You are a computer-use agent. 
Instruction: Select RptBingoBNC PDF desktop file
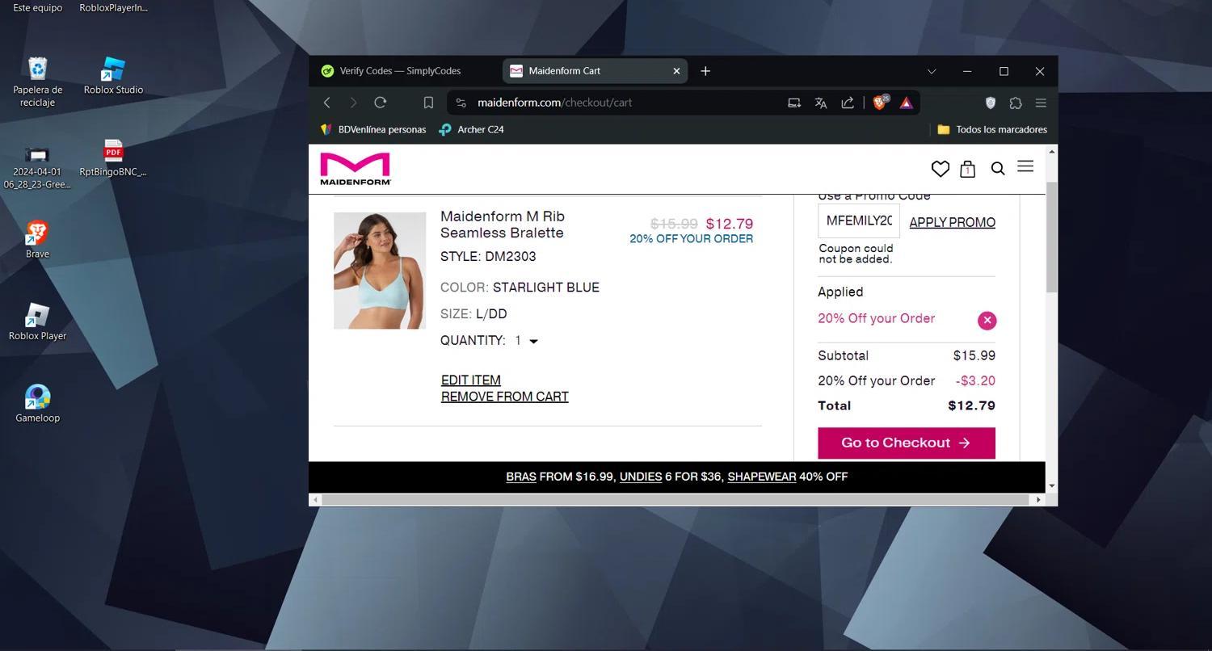point(113,157)
